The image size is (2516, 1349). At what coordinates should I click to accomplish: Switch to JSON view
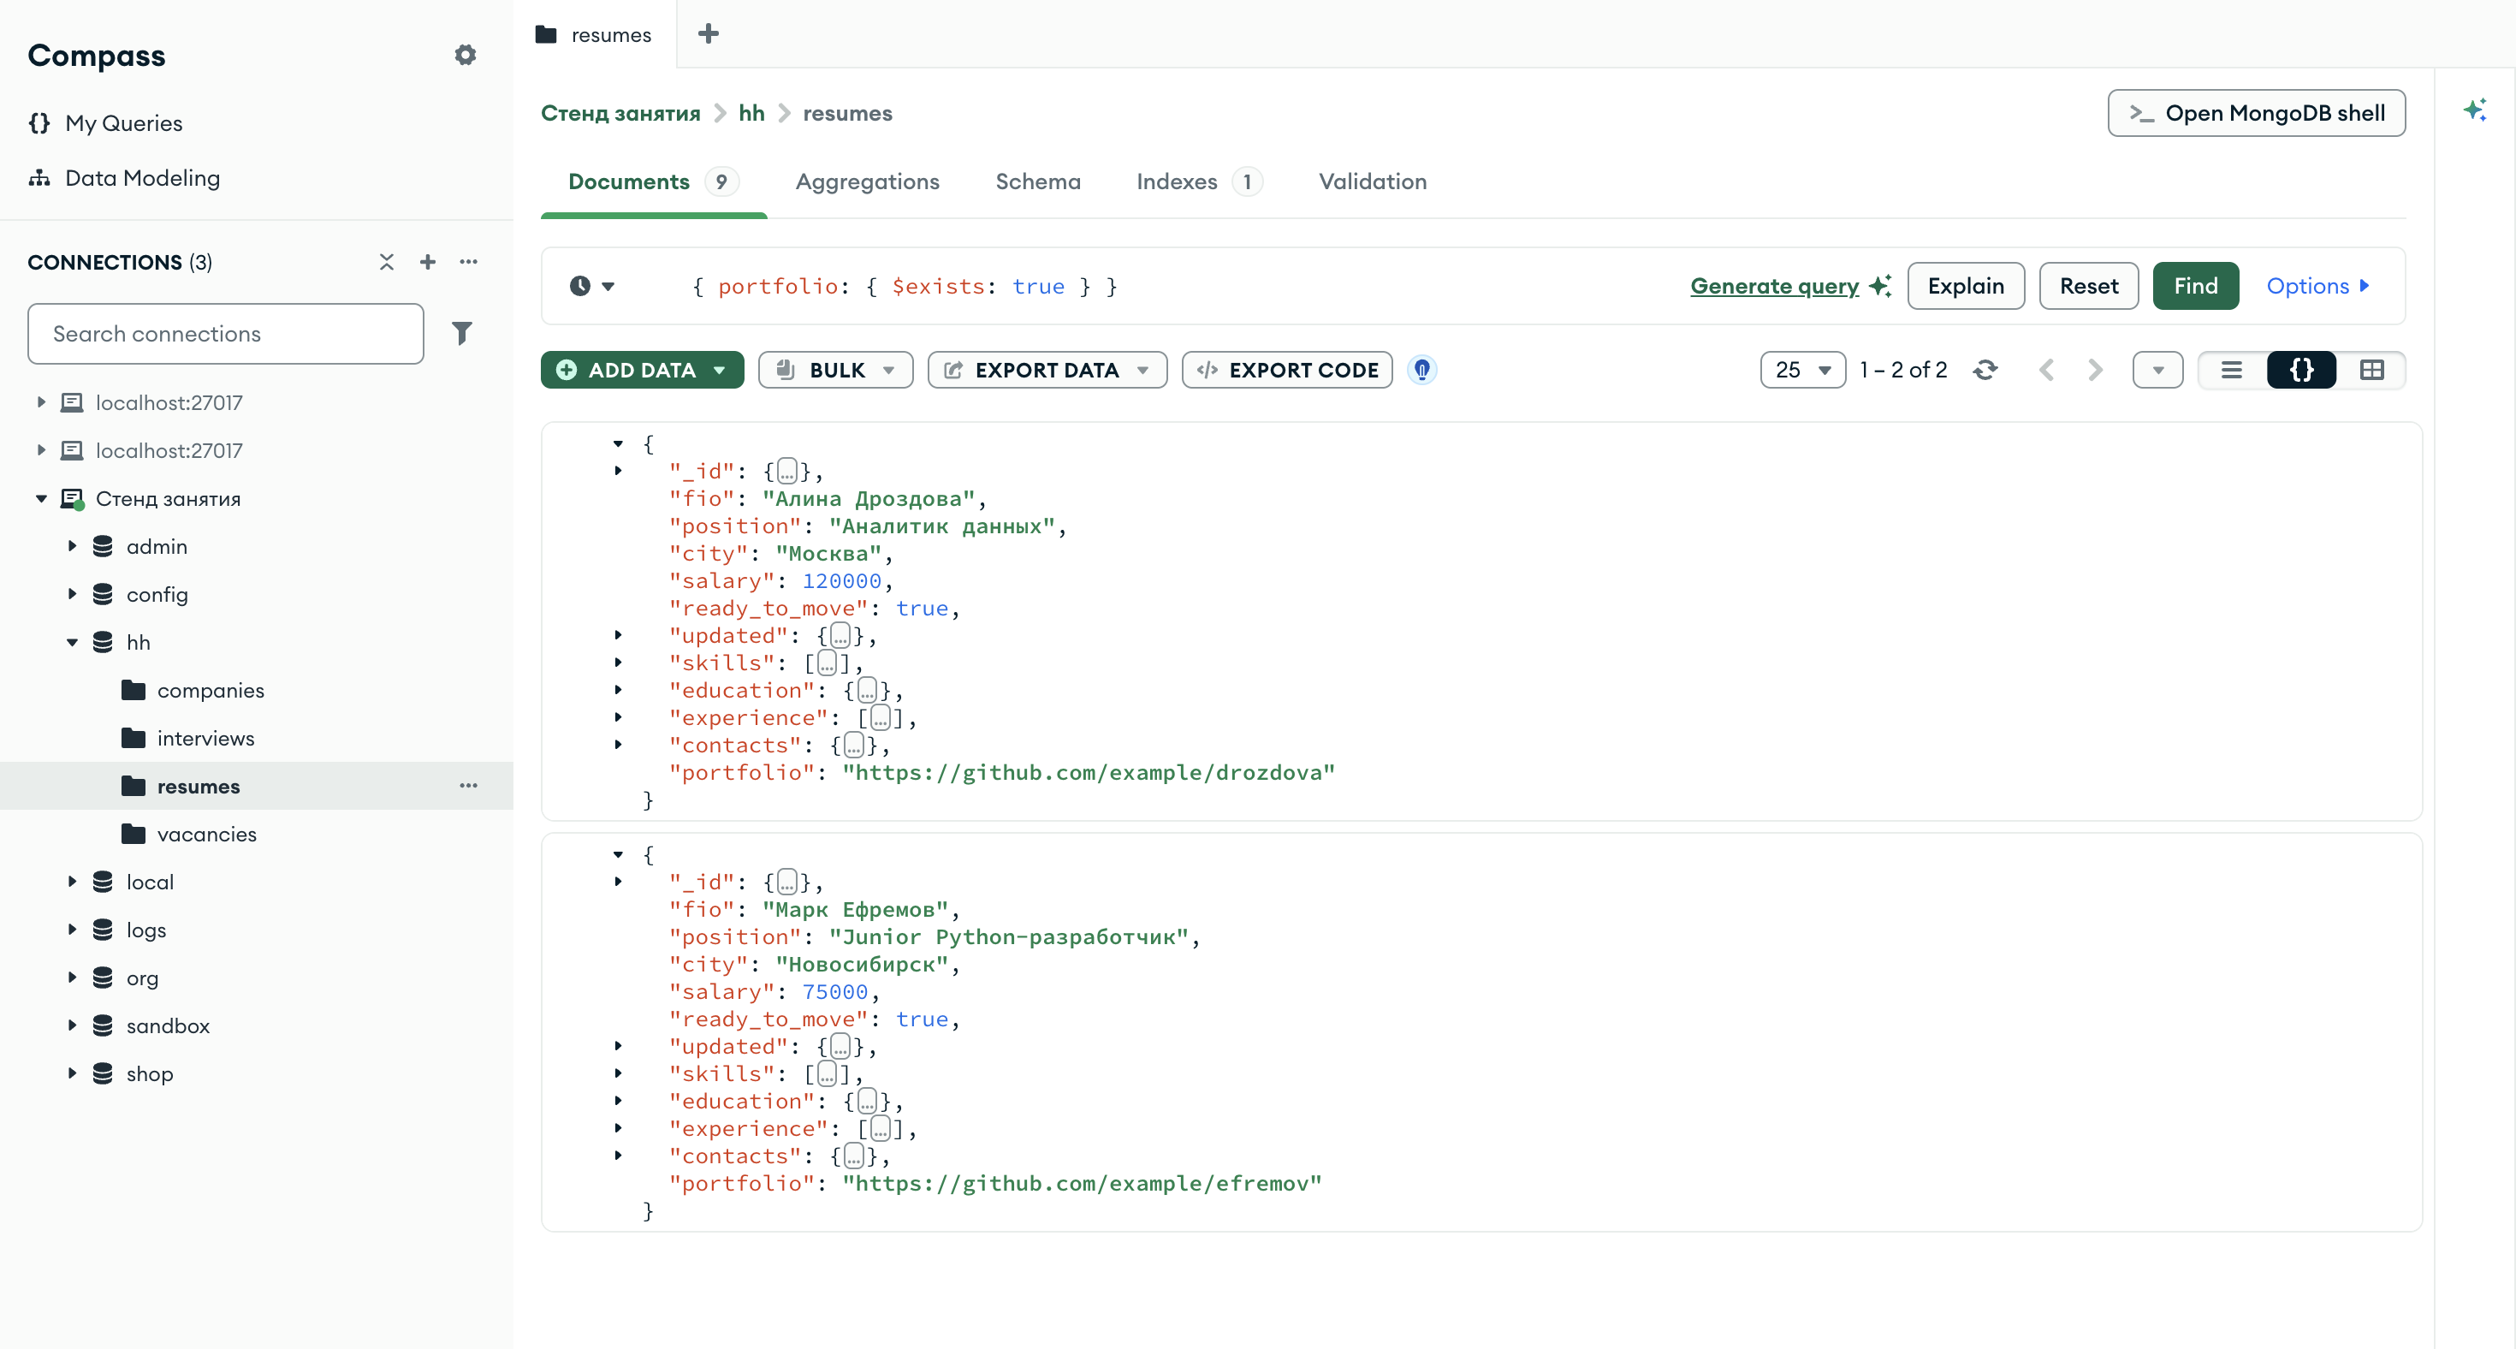coord(2302,371)
